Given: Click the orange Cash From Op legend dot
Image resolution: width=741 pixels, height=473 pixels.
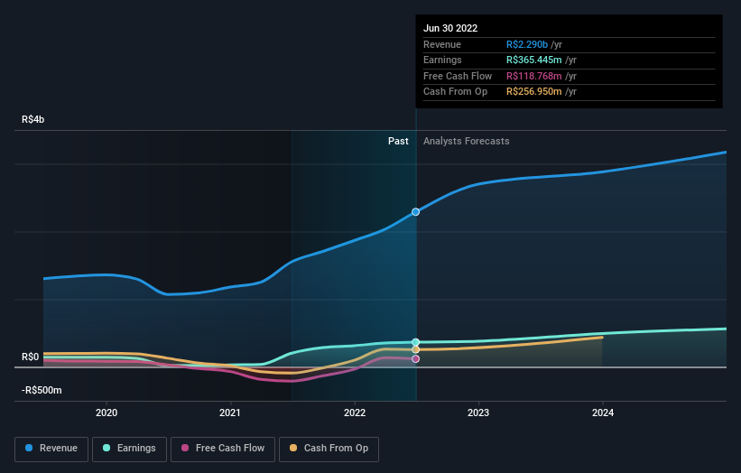Looking at the screenshot, I should 293,448.
